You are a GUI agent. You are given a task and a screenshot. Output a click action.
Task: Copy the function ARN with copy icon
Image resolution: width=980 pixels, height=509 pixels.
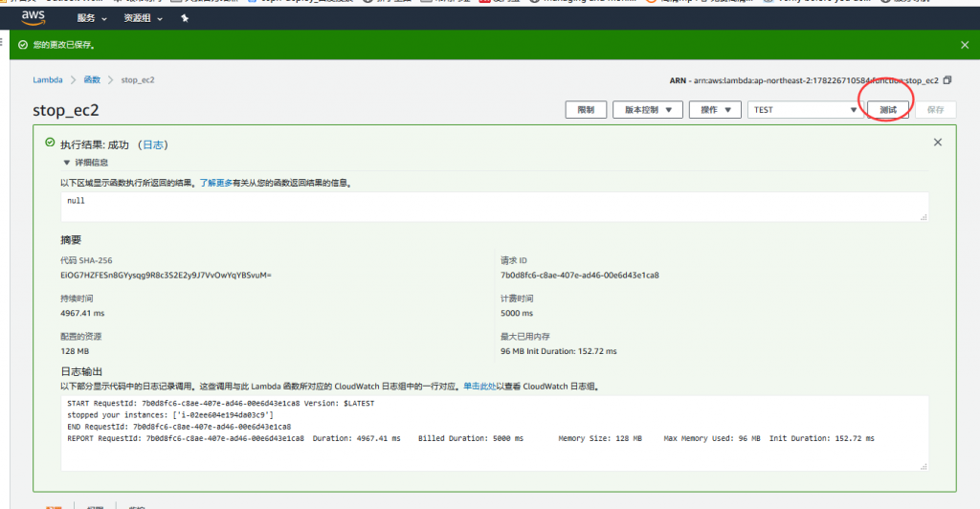tap(947, 79)
